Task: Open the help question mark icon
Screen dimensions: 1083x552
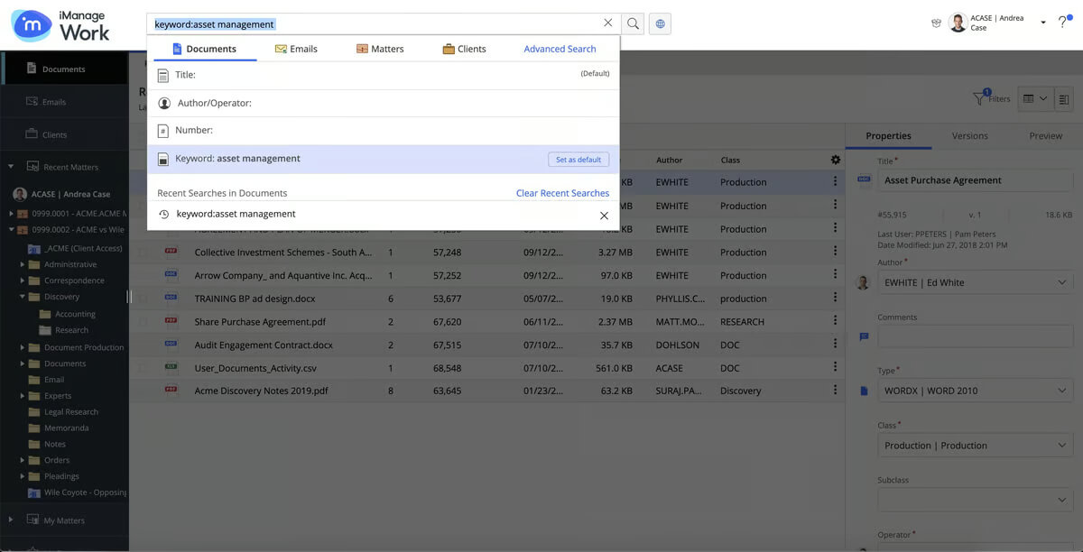Action: [1064, 23]
